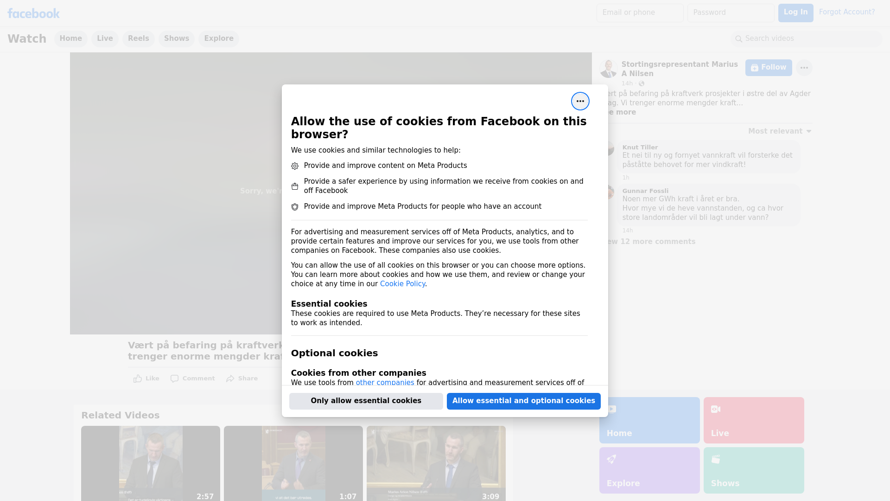Open the Cookie Policy link
890x501 pixels.
[x=402, y=284]
